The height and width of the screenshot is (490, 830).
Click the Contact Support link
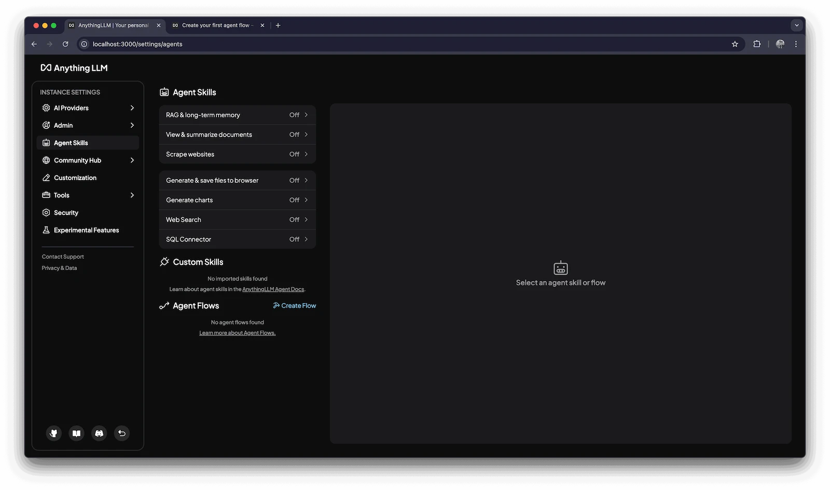[x=63, y=257]
